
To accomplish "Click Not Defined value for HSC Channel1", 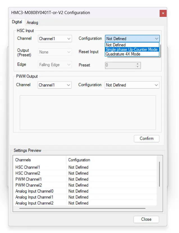I will [x=78, y=167].
